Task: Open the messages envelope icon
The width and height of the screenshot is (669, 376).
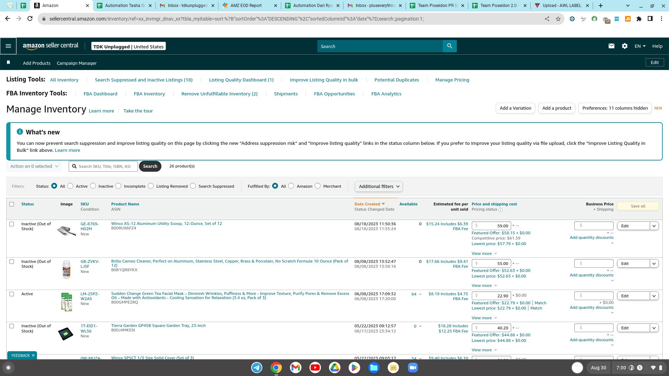Action: pos(611,46)
